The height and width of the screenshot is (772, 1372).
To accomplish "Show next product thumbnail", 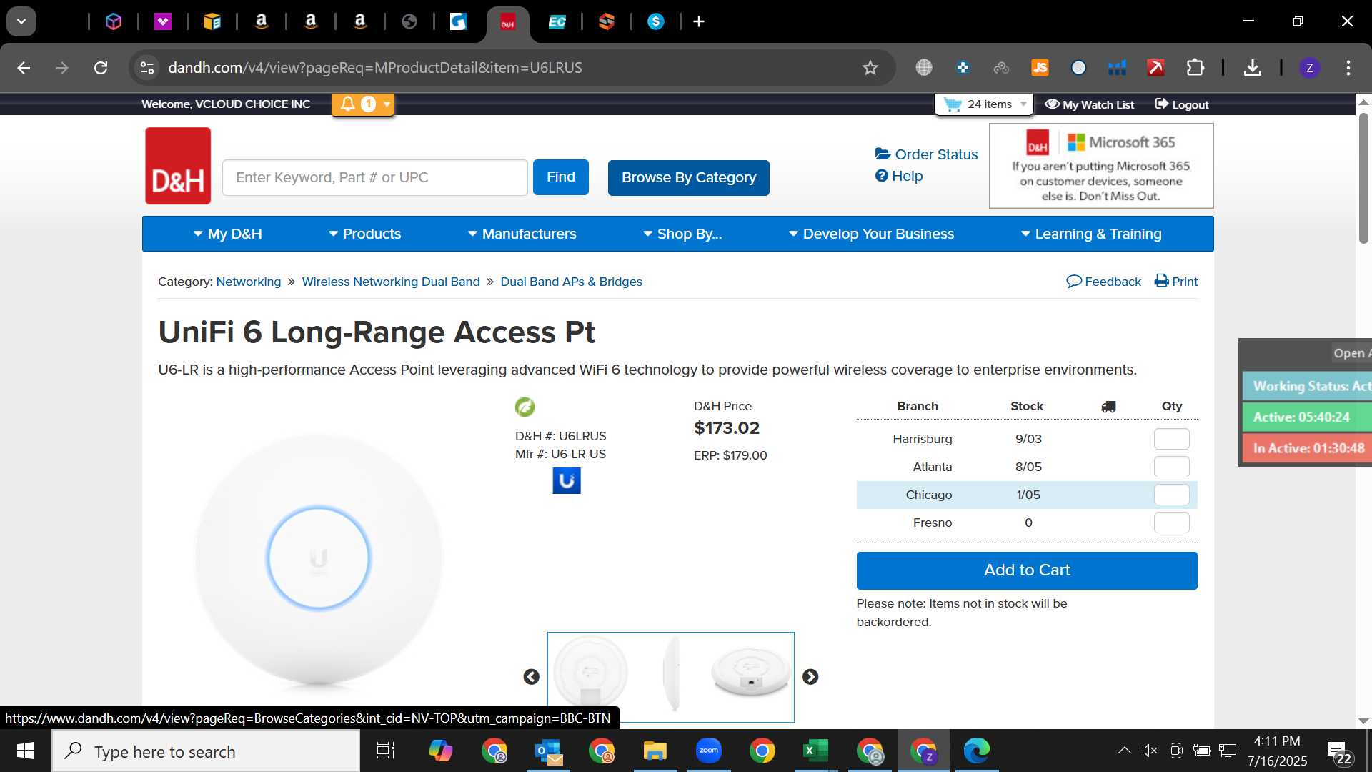I will point(810,677).
